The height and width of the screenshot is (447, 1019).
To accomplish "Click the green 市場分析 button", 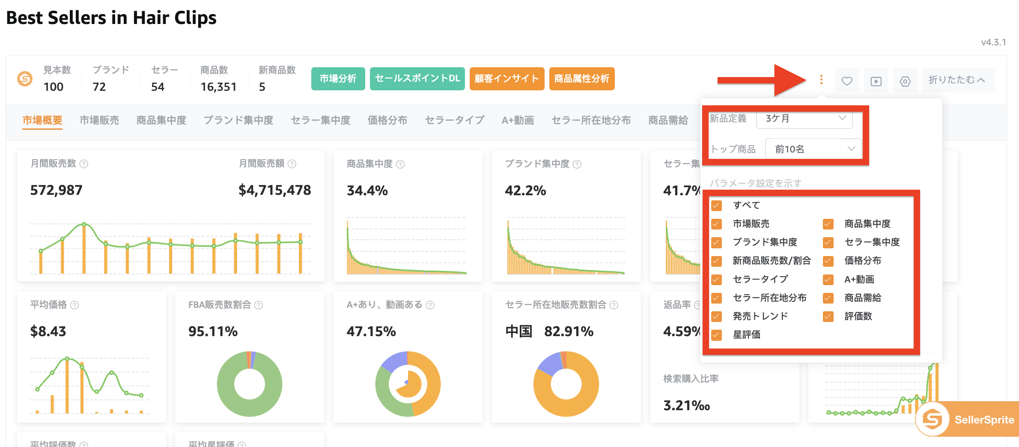I will (x=338, y=79).
